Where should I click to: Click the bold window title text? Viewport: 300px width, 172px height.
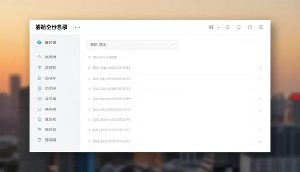click(x=51, y=27)
